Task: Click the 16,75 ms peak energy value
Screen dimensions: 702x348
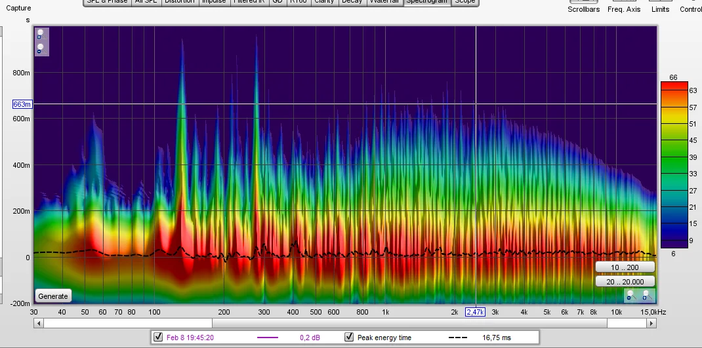Action: pos(497,338)
